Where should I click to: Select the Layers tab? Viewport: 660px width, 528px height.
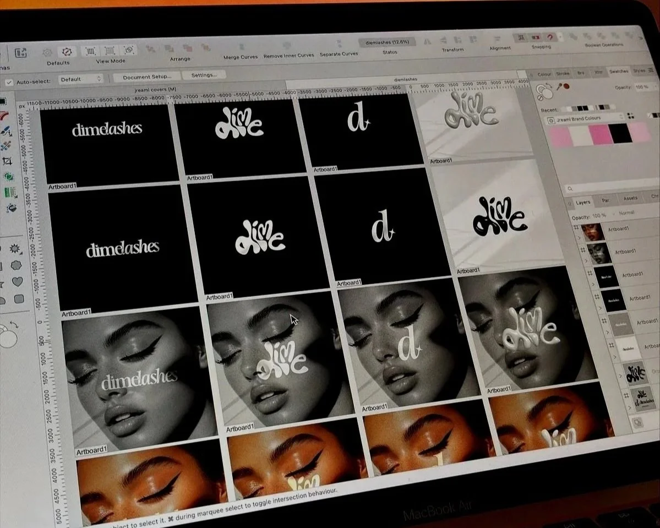tap(583, 203)
